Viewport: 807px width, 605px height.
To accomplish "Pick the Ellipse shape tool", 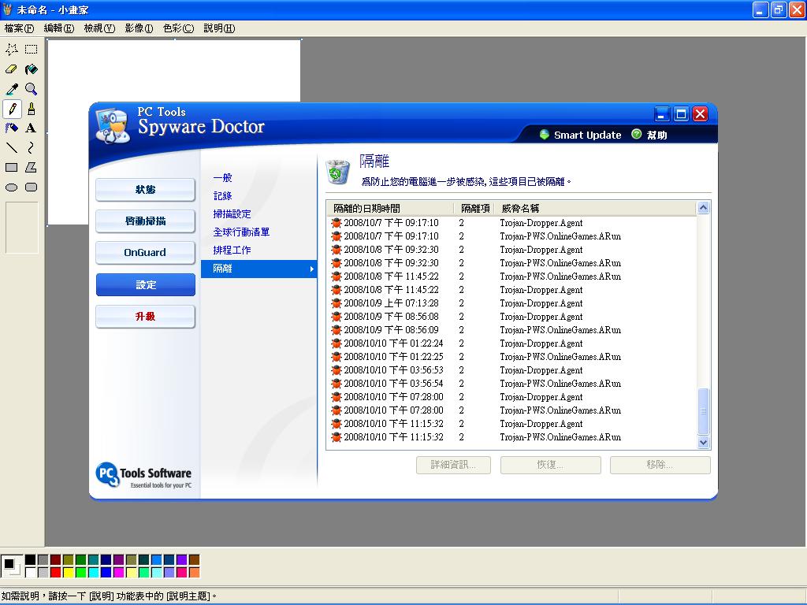I will coord(12,187).
